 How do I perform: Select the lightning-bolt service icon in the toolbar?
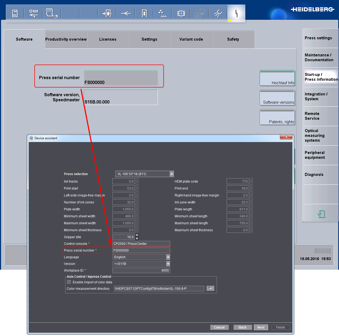236,13
